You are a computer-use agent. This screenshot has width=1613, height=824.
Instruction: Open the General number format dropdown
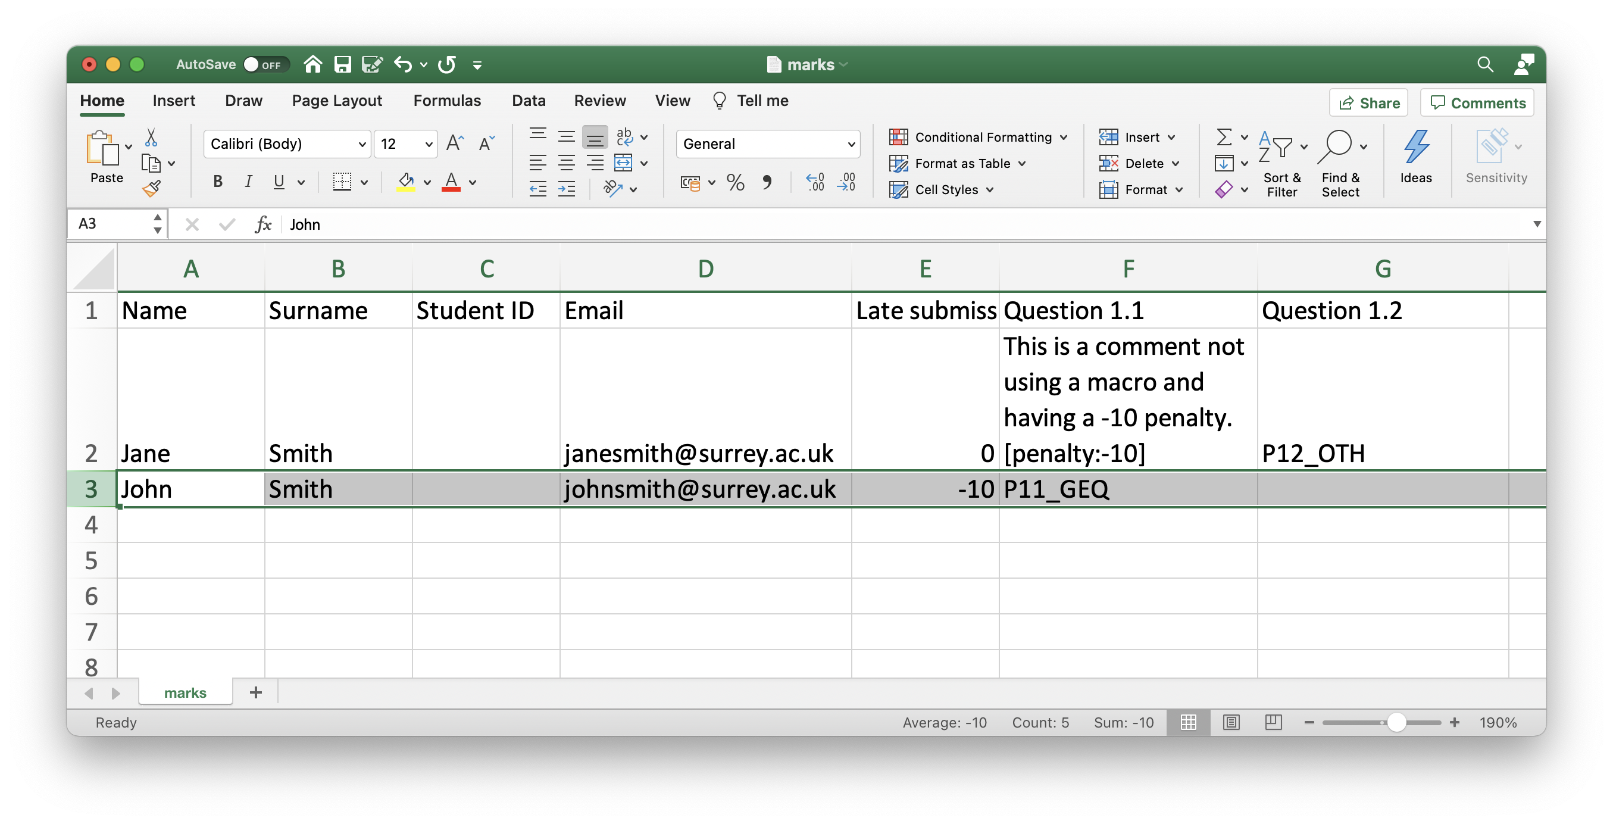[851, 144]
